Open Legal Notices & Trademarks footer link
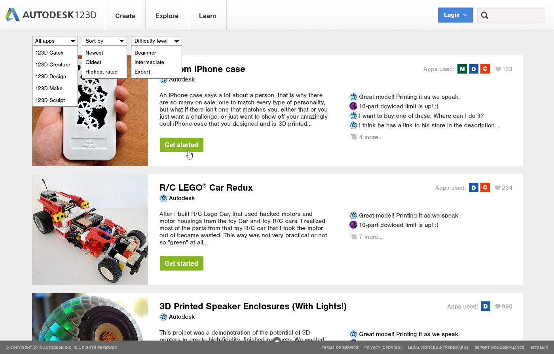This screenshot has height=354, width=554. click(438, 348)
